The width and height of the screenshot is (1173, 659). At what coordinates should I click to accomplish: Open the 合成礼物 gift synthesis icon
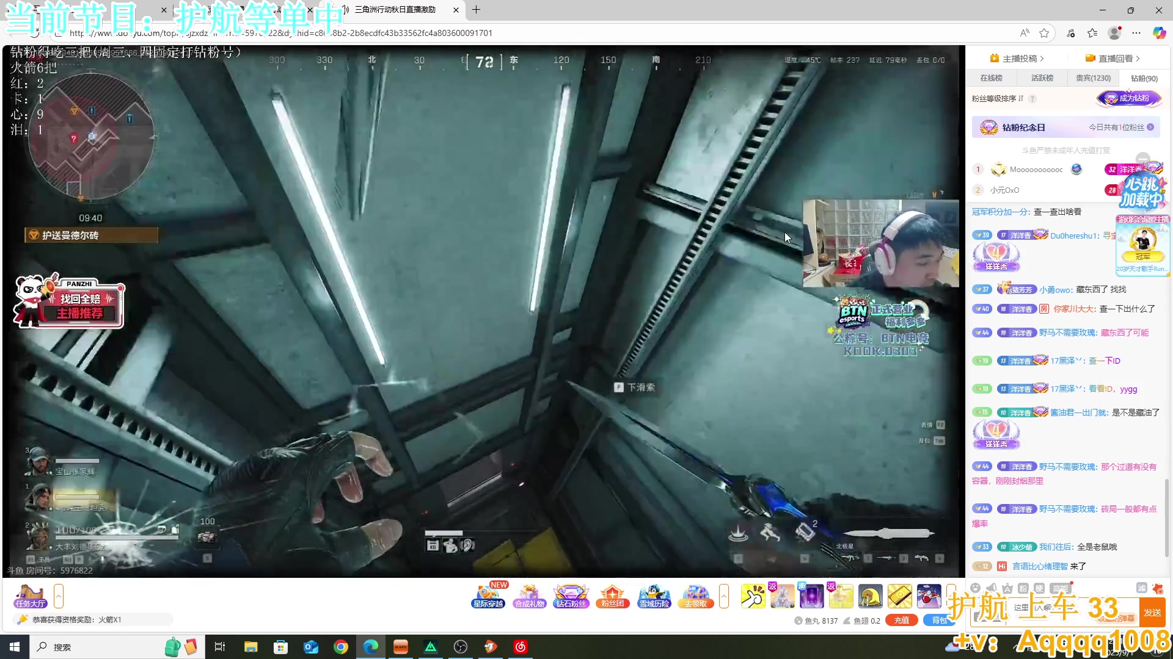[x=529, y=596]
